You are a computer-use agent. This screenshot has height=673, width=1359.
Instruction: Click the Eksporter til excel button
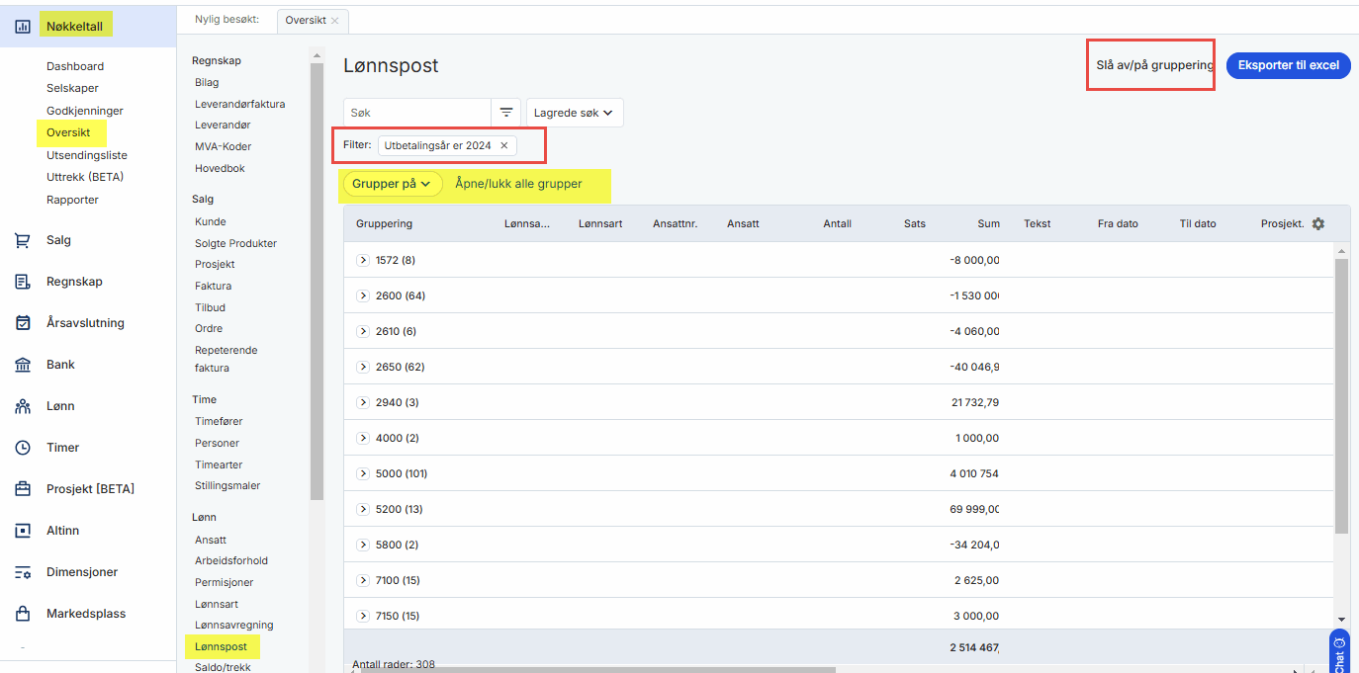1288,65
